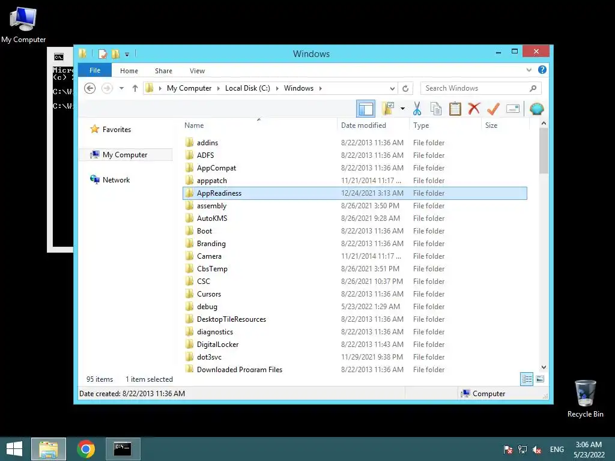Switch to the Share ribbon tab

[x=163, y=71]
